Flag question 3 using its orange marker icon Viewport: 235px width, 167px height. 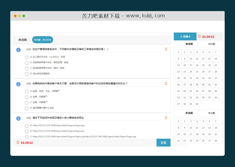[x=166, y=118]
